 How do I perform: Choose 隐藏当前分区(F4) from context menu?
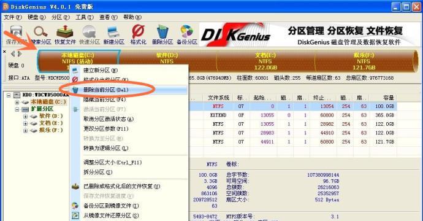click(129, 99)
